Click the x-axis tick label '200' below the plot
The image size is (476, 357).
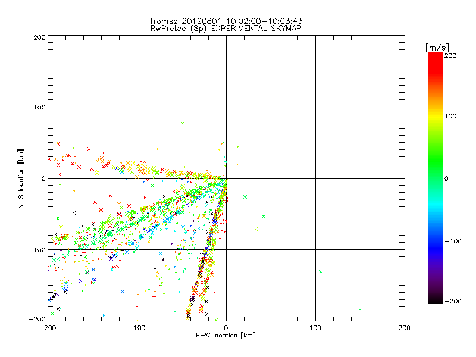405,328
